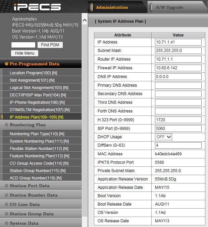
Task: Click the Find PGM button
Action: tap(50, 45)
